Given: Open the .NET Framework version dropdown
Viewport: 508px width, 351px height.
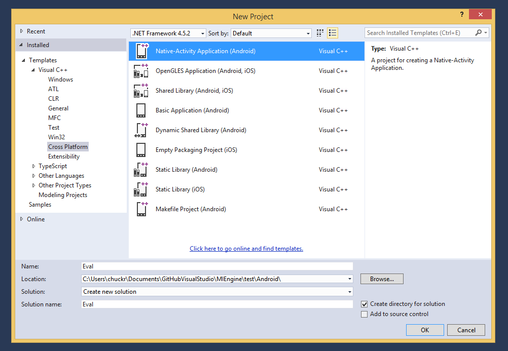Looking at the screenshot, I should pyautogui.click(x=168, y=33).
